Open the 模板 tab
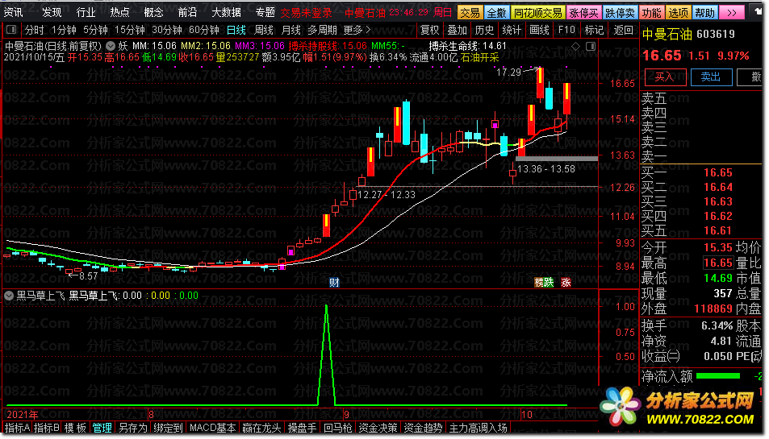This screenshot has height=439, width=769. [76, 428]
